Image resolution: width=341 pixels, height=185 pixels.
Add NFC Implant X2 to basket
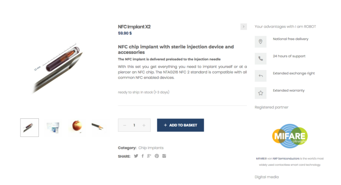click(x=180, y=125)
